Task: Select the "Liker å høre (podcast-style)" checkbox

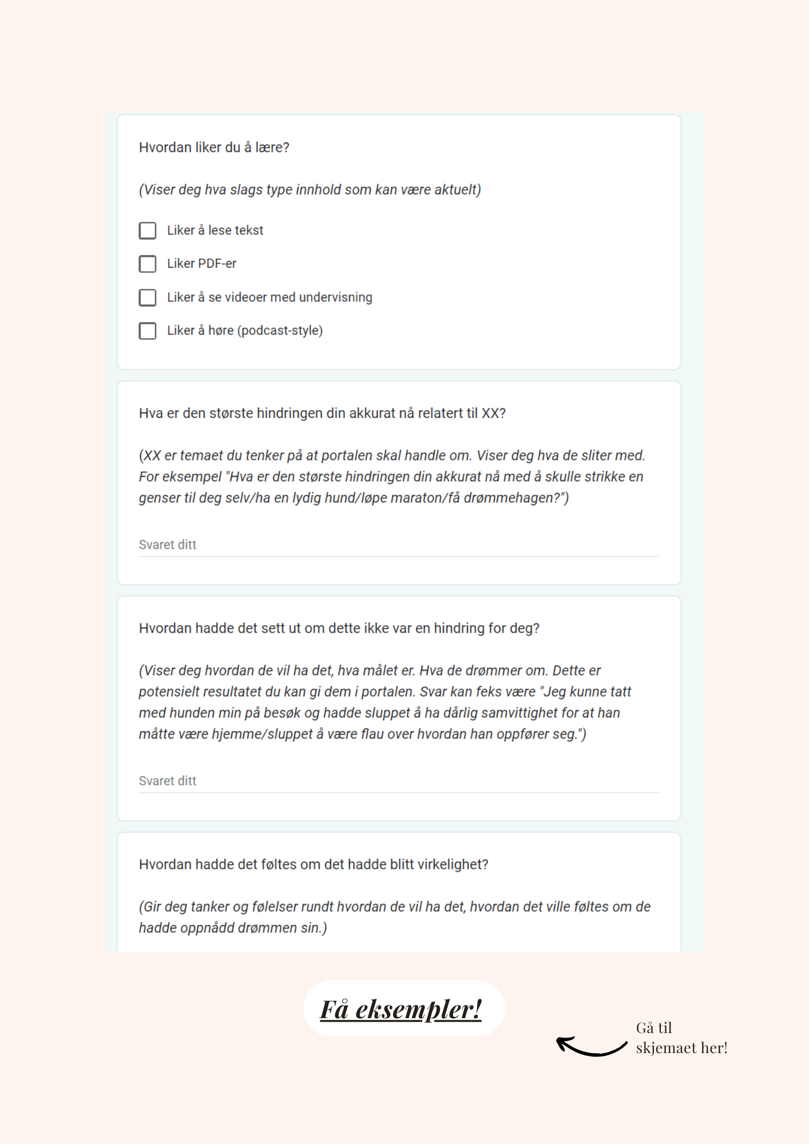Action: (148, 331)
